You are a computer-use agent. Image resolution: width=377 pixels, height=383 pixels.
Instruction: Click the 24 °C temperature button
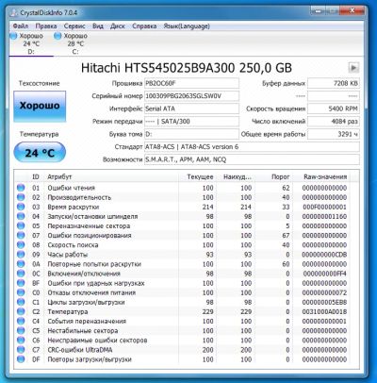tap(40, 153)
